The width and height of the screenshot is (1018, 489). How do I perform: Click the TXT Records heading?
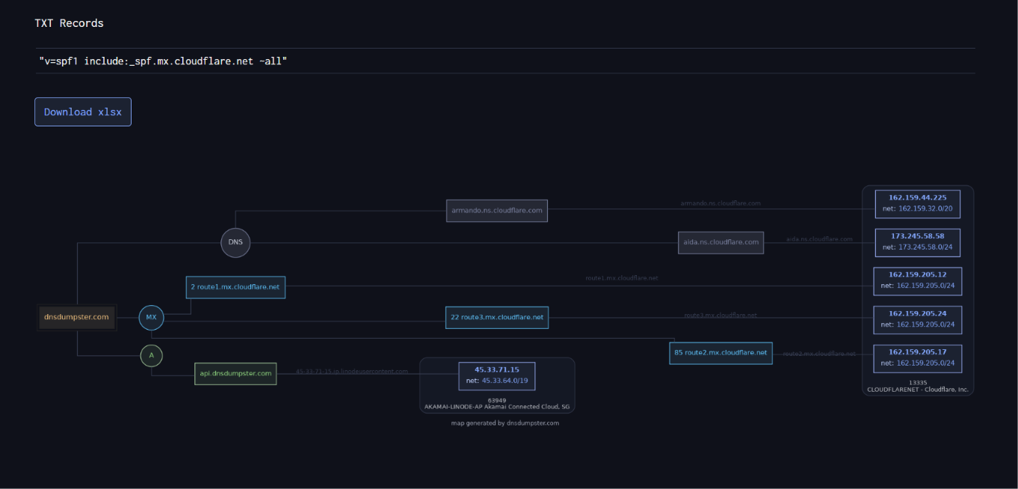tap(69, 23)
